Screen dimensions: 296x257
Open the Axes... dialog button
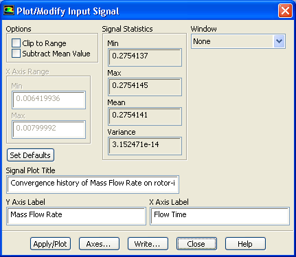click(x=99, y=244)
